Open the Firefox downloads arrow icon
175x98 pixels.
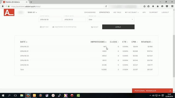pyautogui.click(x=153, y=6)
